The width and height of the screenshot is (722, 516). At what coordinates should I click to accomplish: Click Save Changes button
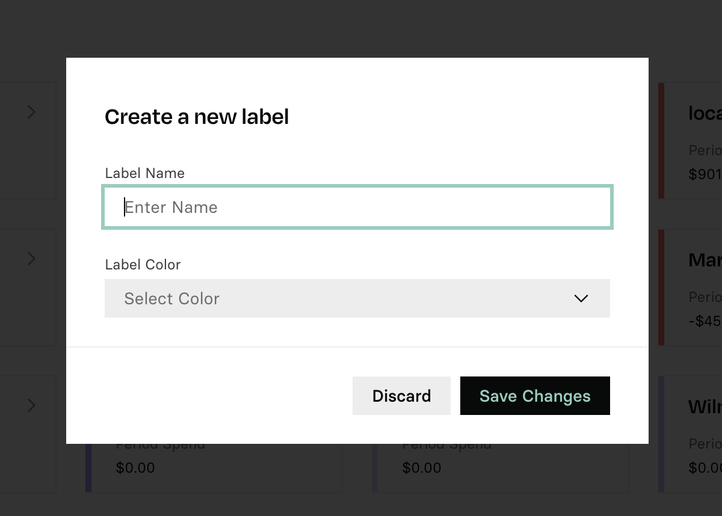pos(535,396)
